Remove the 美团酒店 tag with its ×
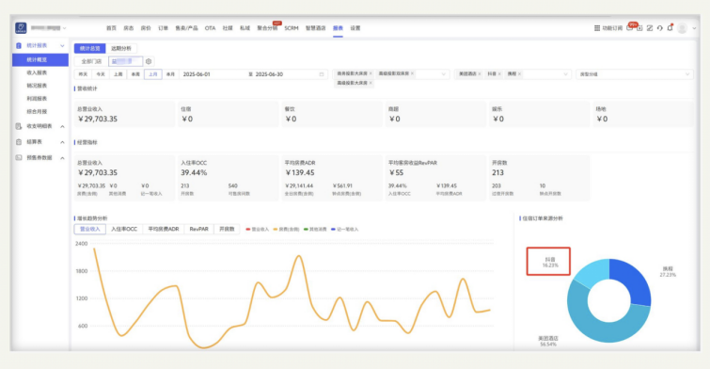 pyautogui.click(x=480, y=73)
